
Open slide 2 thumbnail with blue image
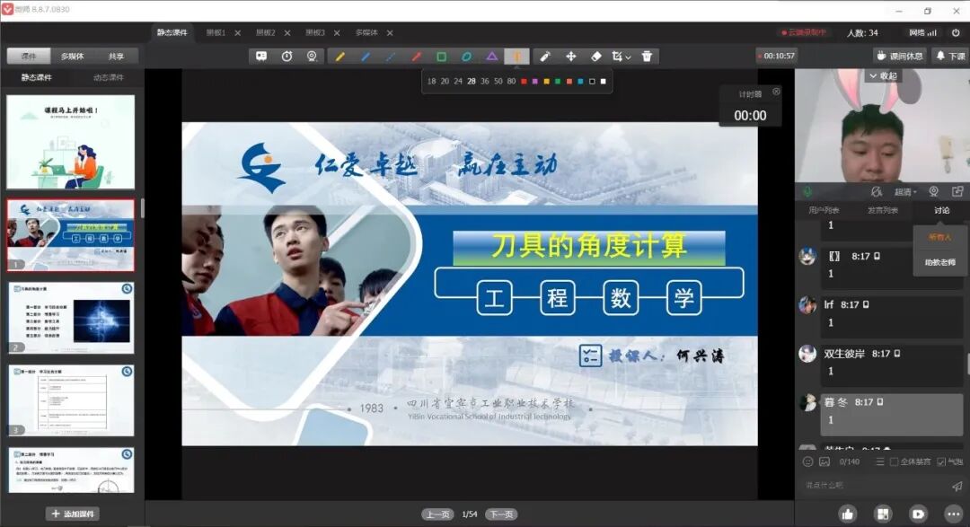coord(71,318)
